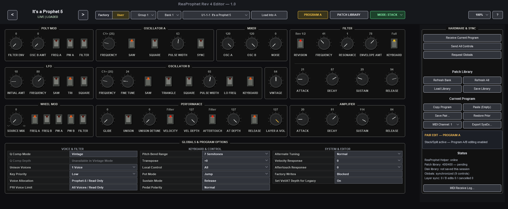Click the Oscillator A FREQUENCY knob
The height and width of the screenshot is (209, 508).
pos(109,44)
